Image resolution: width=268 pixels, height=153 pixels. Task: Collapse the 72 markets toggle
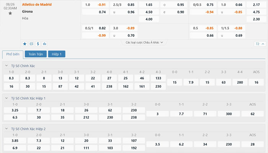click(x=260, y=44)
